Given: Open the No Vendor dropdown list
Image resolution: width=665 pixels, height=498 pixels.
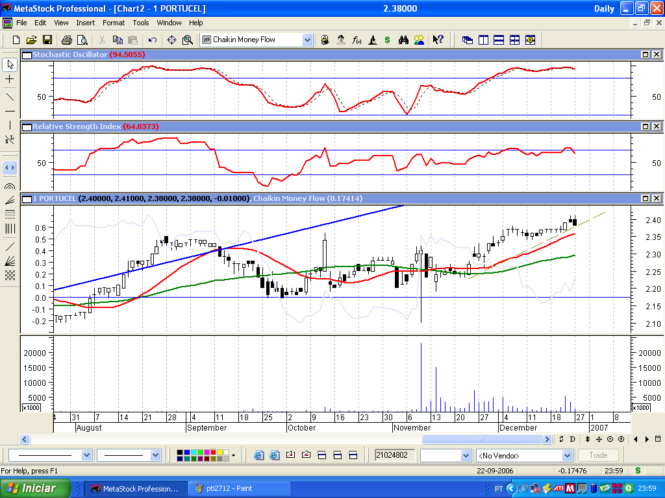Looking at the screenshot, I should tap(567, 455).
